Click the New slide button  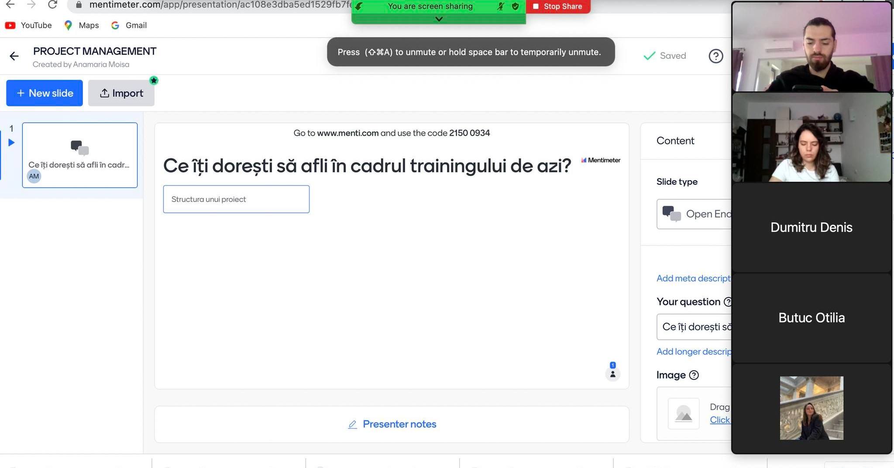(45, 93)
